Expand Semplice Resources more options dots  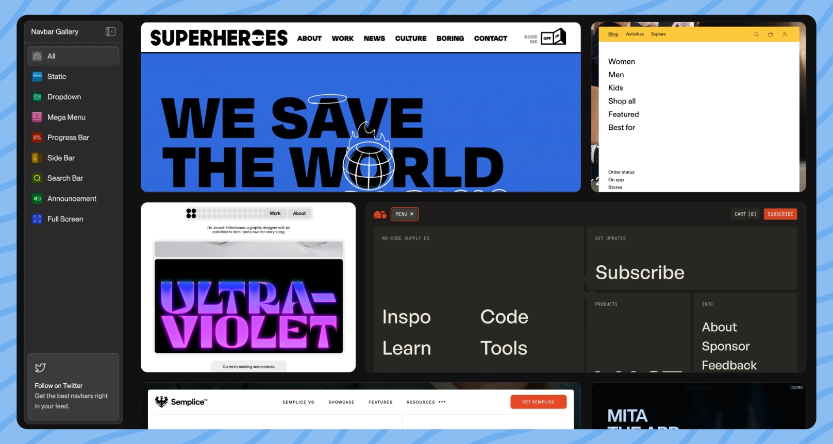442,402
